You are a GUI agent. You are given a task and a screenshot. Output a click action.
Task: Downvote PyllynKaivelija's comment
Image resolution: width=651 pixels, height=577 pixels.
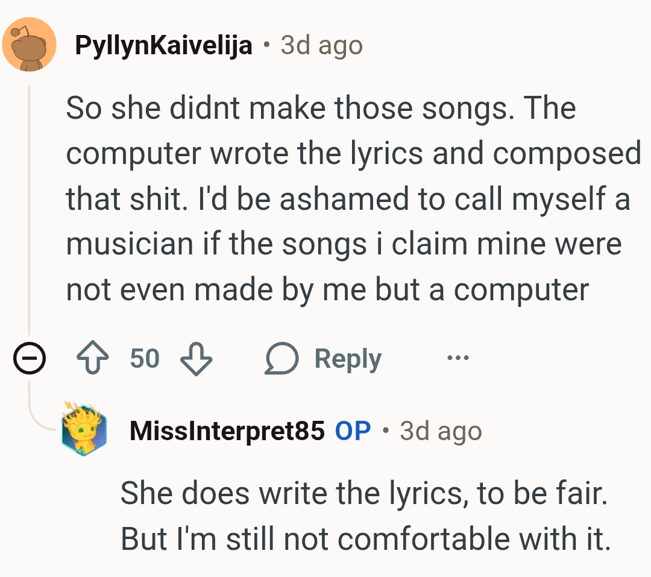(197, 359)
